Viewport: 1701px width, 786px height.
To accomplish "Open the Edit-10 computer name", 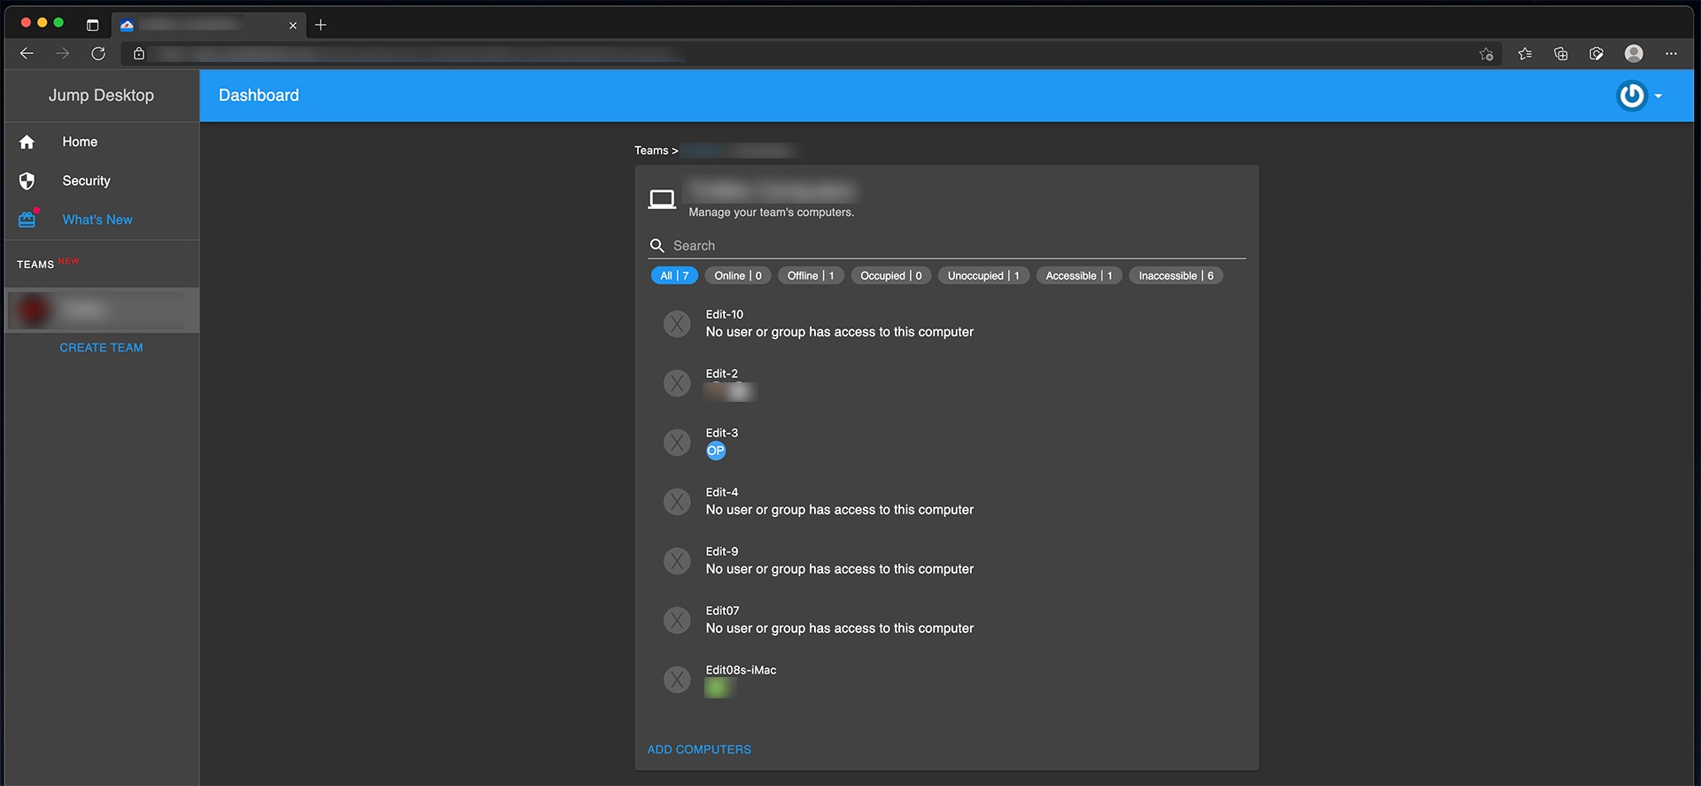I will click(725, 314).
